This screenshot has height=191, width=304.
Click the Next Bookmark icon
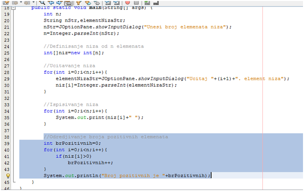pyautogui.click(x=88, y=2)
